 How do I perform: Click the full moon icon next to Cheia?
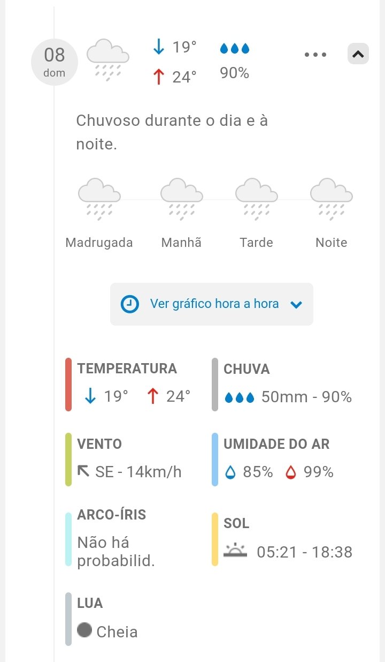(84, 630)
